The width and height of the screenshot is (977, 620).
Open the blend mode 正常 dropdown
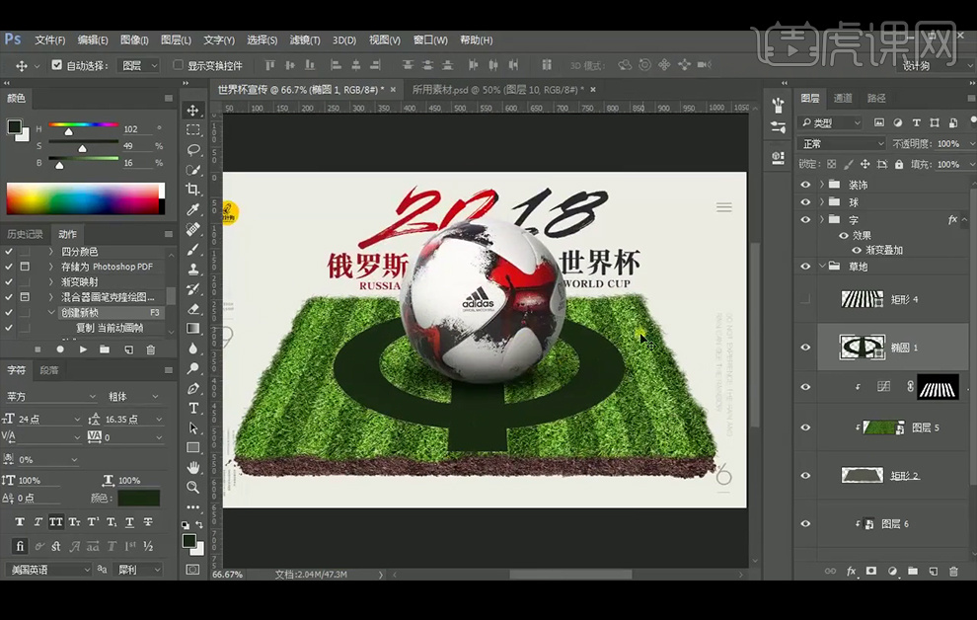coord(841,144)
